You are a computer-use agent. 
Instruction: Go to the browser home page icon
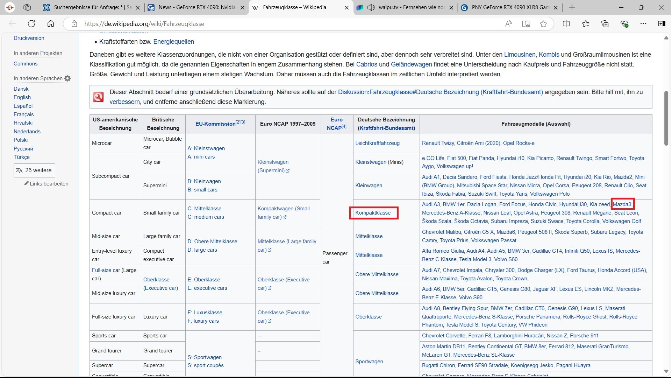click(x=51, y=24)
